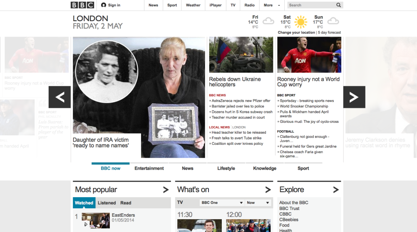
Task: Open Barrister jailed over lies to police
Action: (x=238, y=106)
